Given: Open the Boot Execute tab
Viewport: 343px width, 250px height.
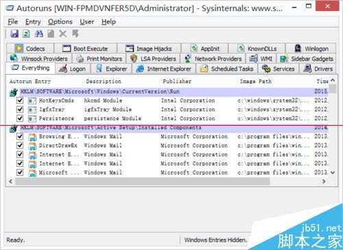Looking at the screenshot, I should tap(85, 49).
